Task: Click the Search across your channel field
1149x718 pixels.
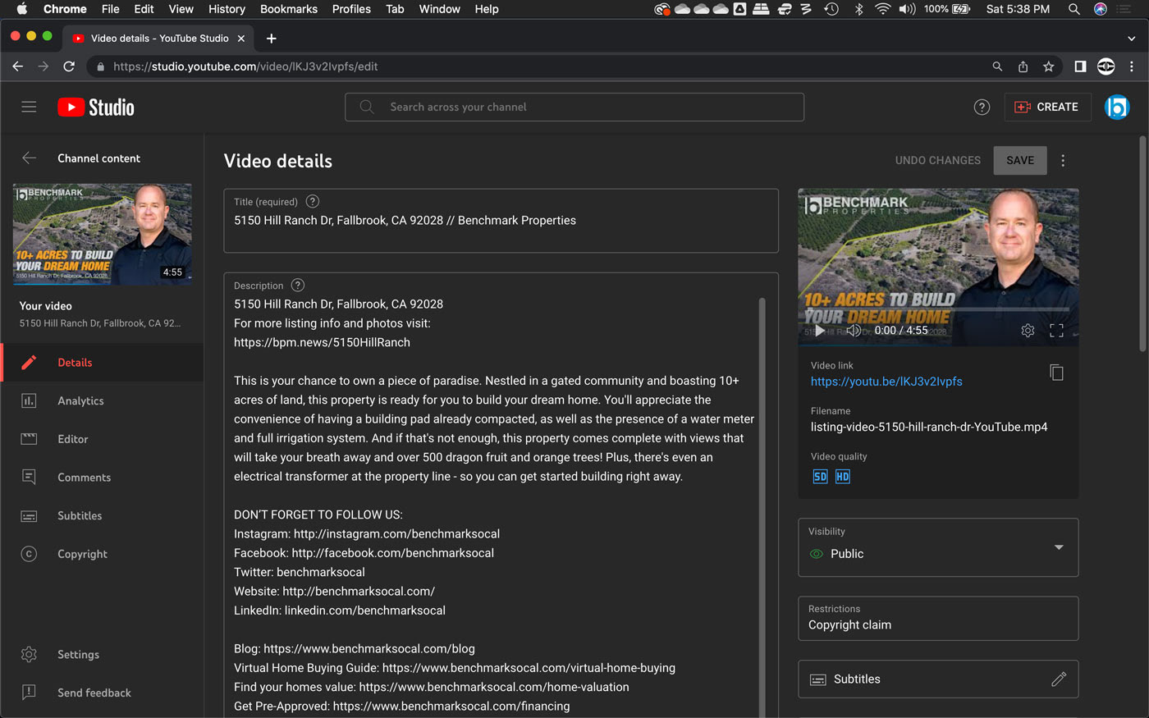Action: [574, 107]
